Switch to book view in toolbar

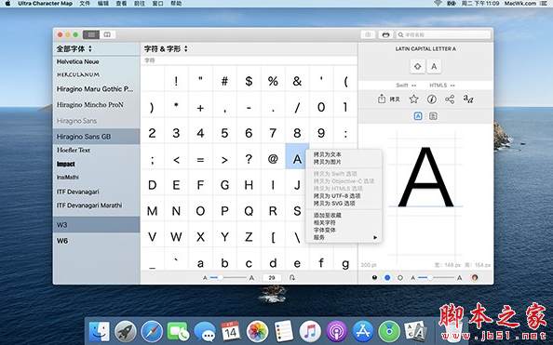click(107, 34)
